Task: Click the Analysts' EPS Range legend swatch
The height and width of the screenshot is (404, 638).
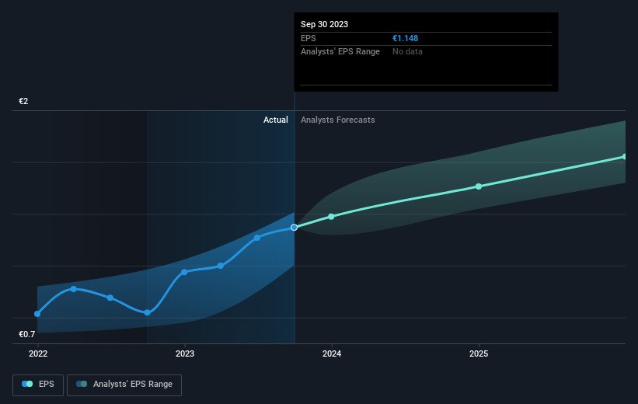Action: (82, 384)
